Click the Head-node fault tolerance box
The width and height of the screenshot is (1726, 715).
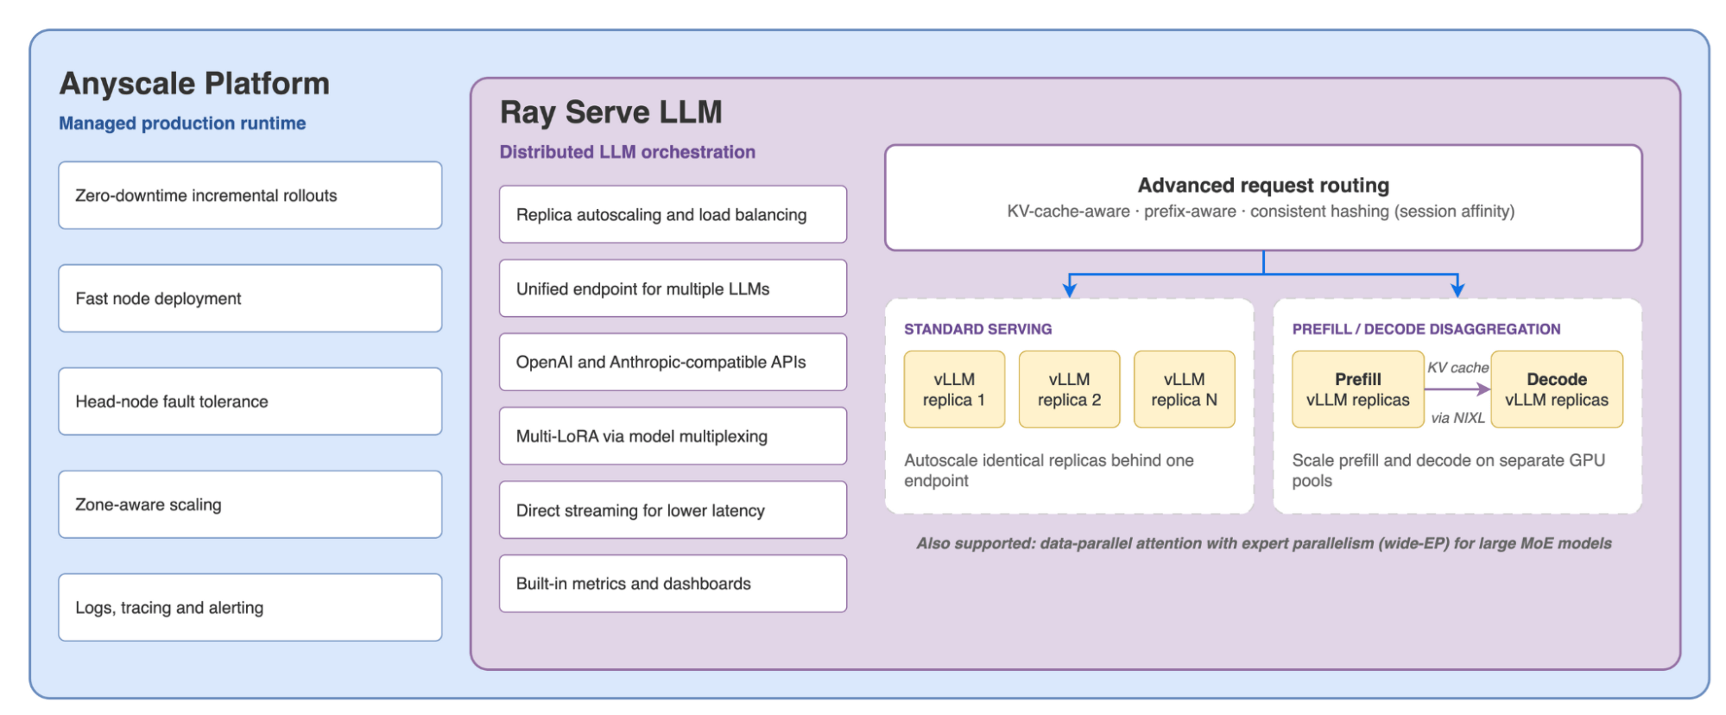point(250,402)
